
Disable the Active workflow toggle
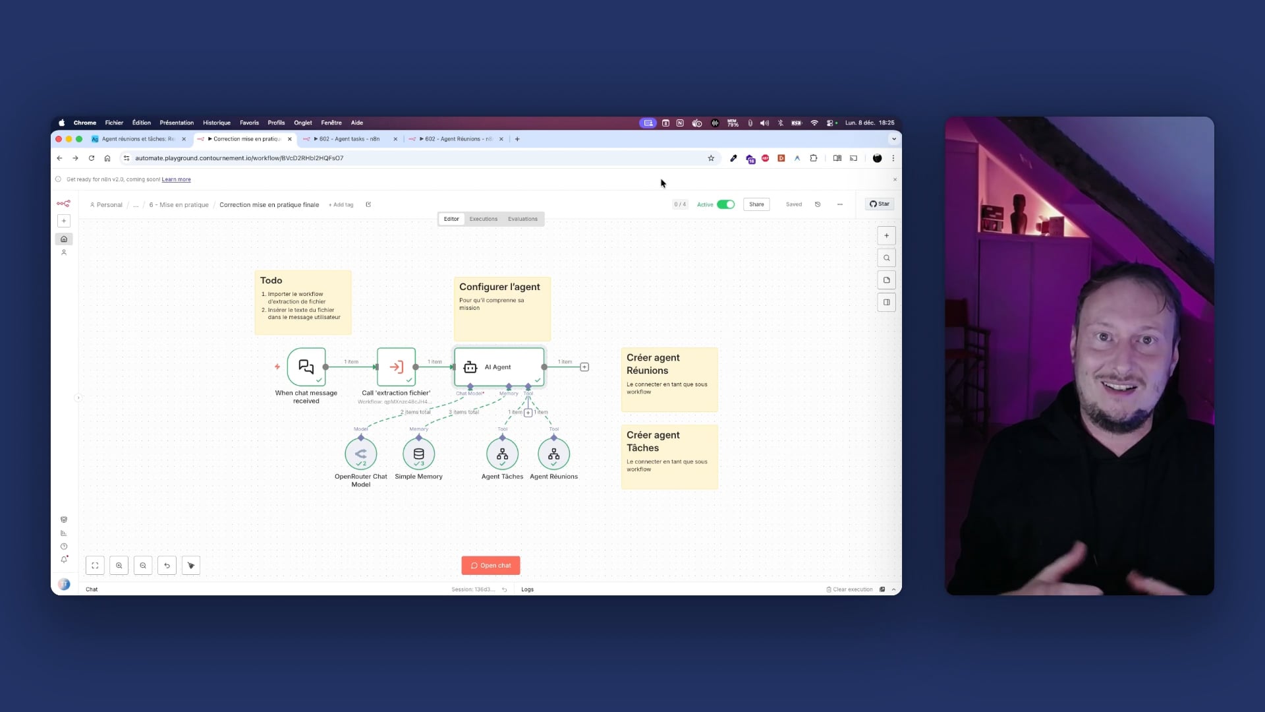[x=725, y=204]
